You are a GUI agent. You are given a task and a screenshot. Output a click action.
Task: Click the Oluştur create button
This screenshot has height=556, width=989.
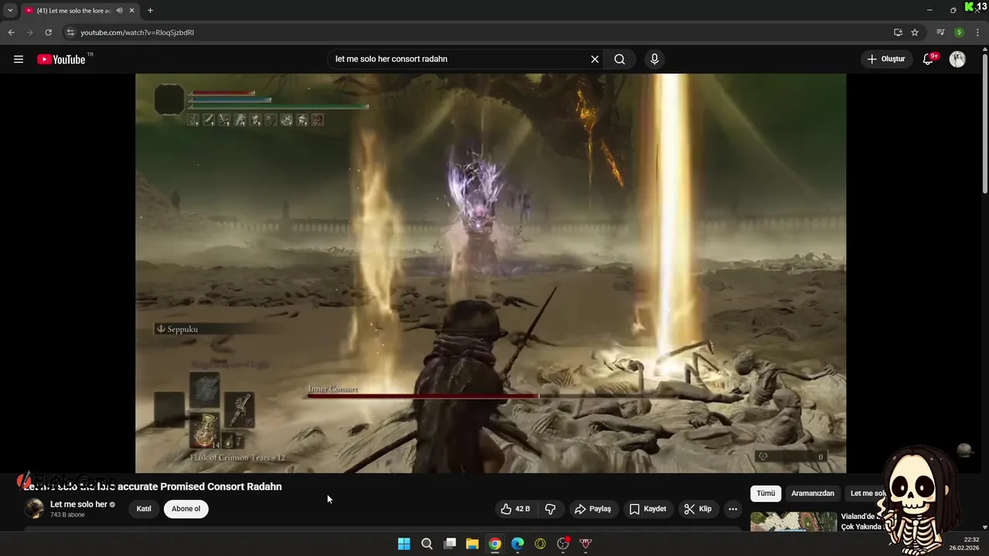(x=886, y=59)
